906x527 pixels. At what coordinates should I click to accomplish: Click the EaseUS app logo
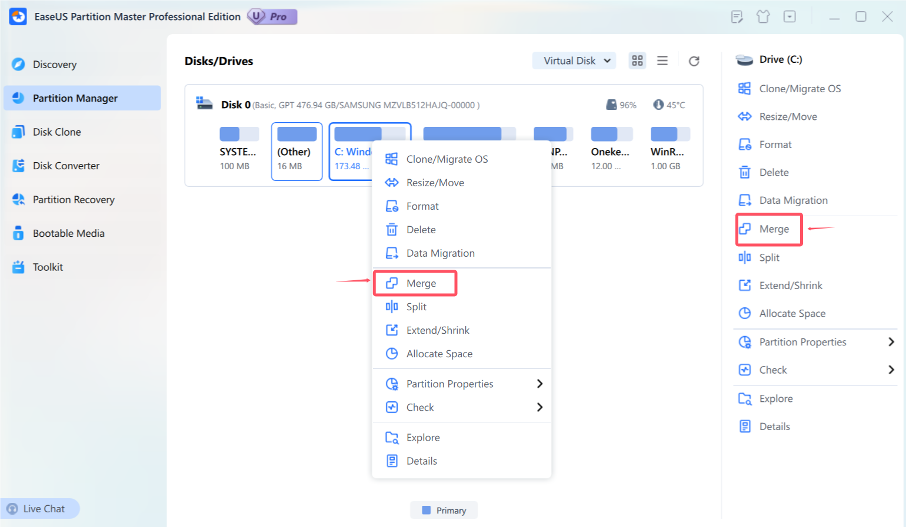[x=18, y=16]
